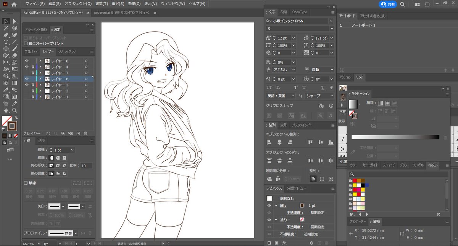Click the All Caps TT icon
The image size is (458, 246).
tap(269, 88)
